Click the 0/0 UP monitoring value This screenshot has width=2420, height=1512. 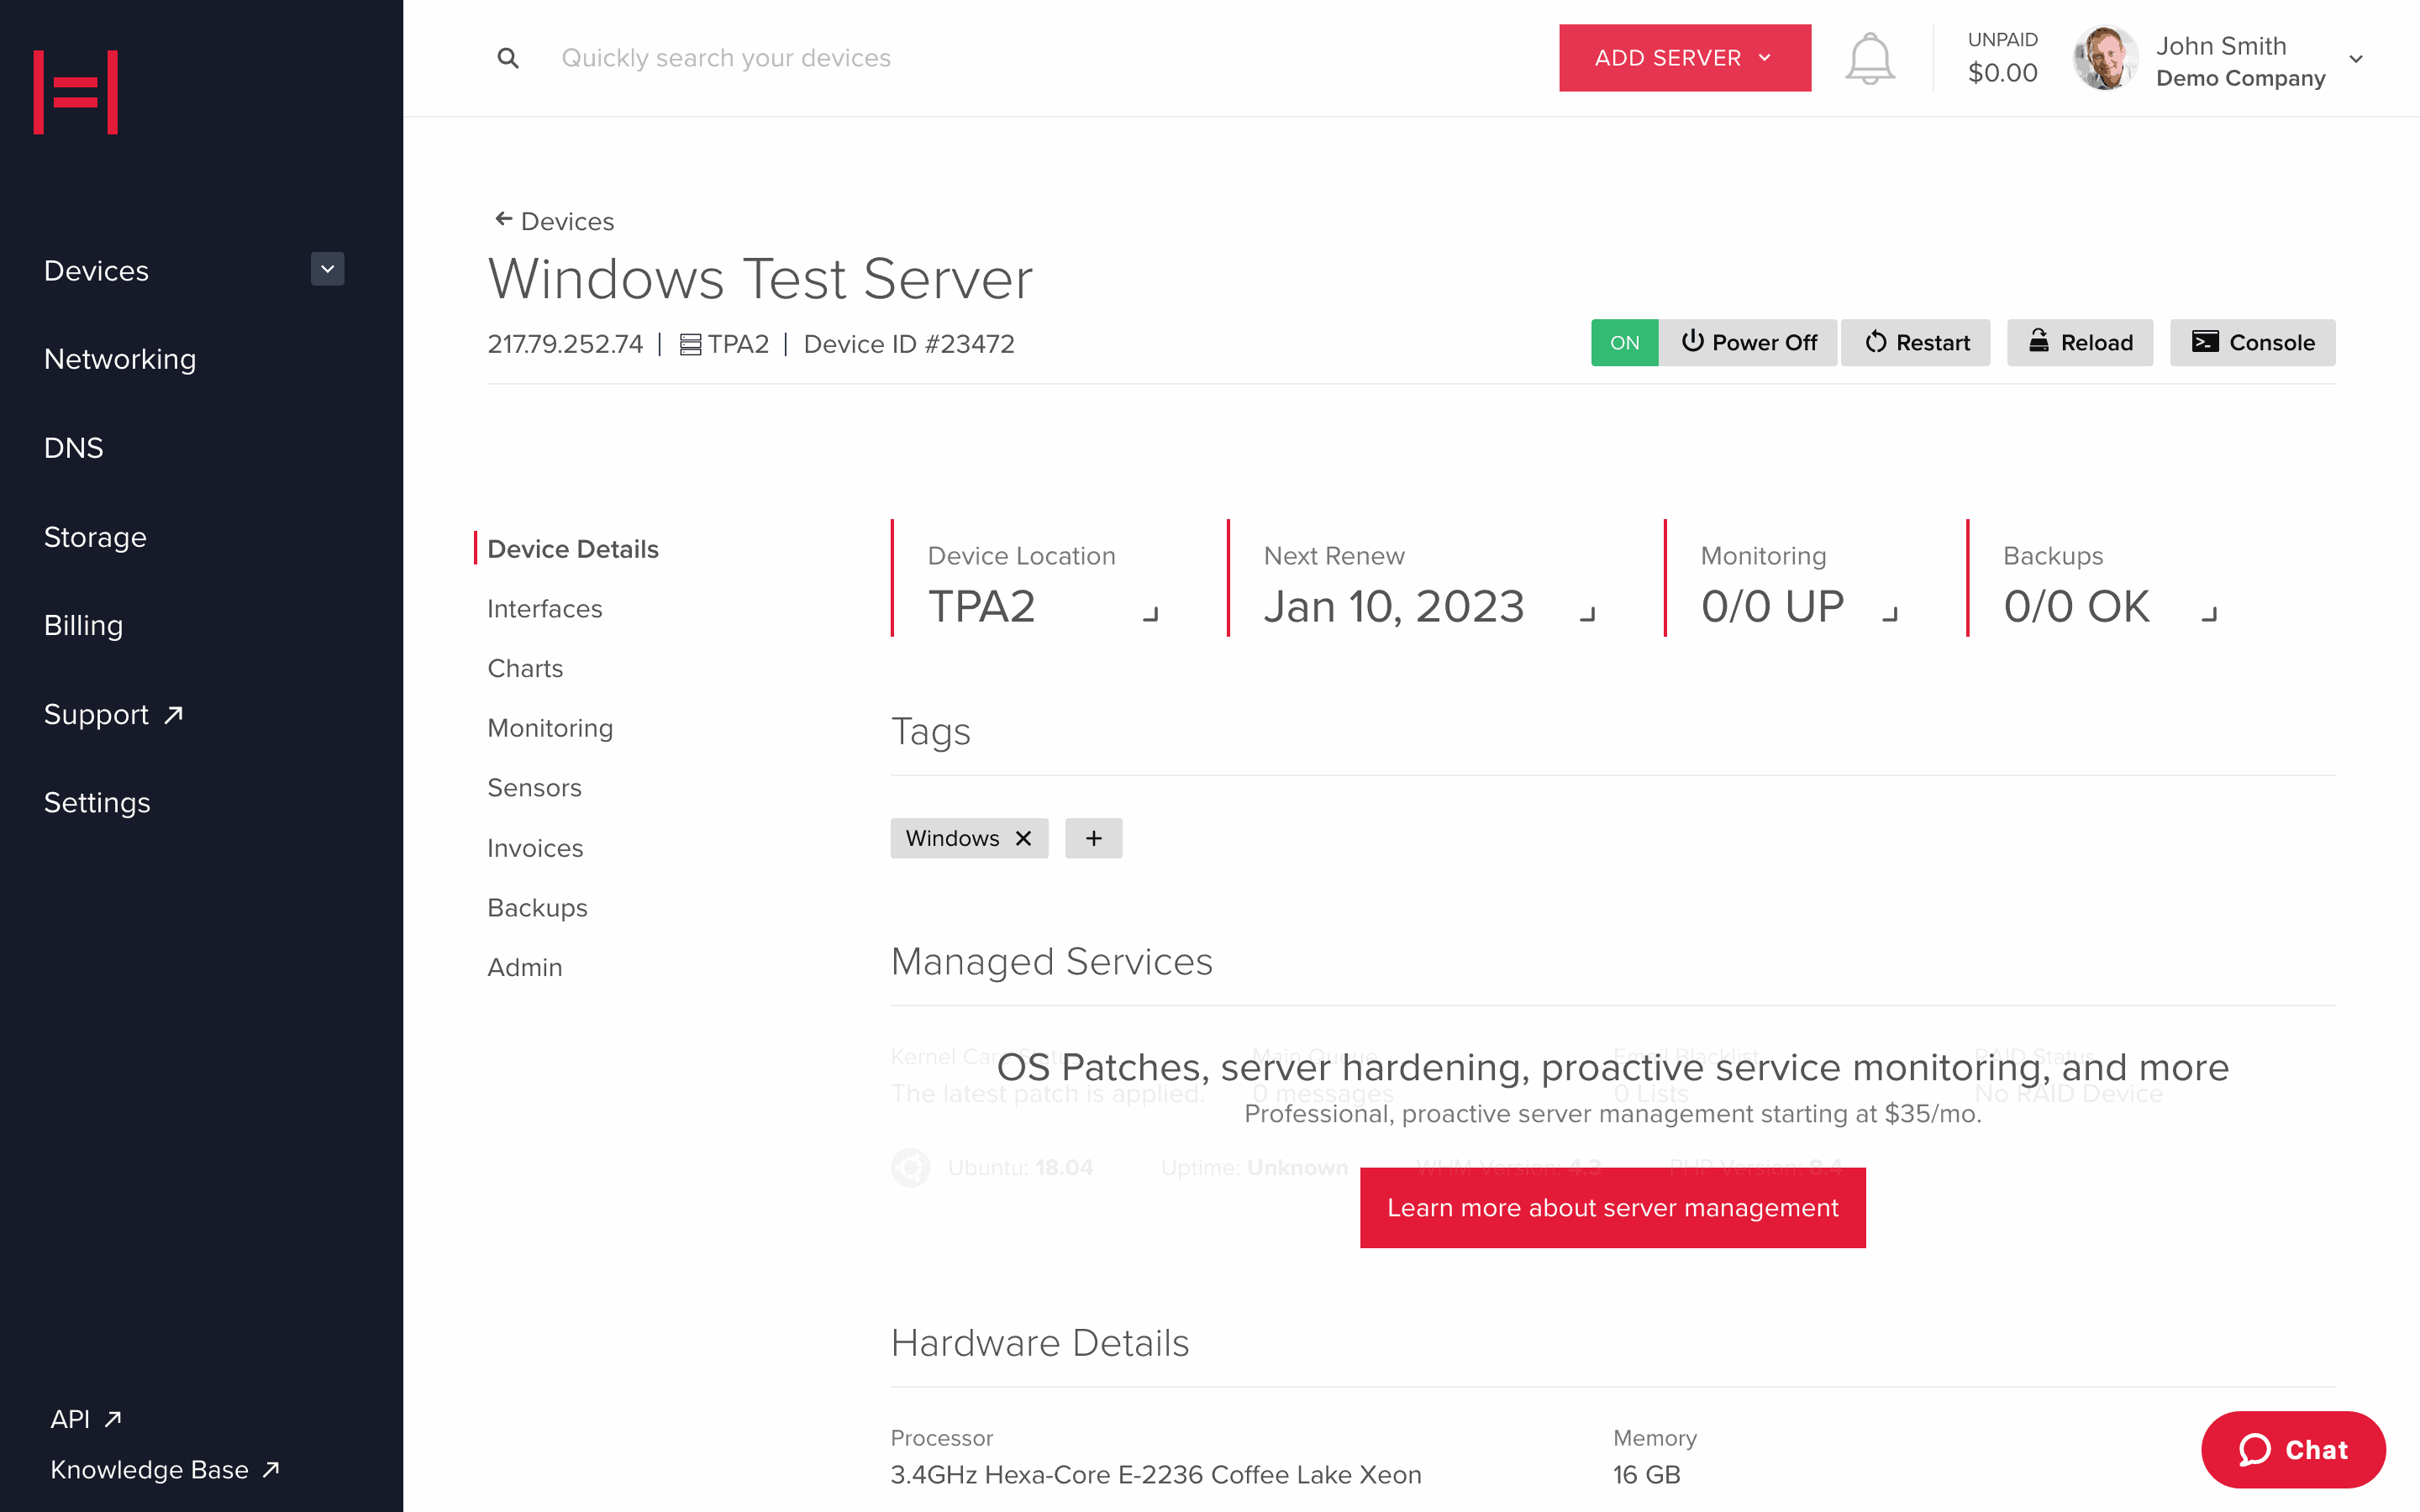click(1772, 606)
